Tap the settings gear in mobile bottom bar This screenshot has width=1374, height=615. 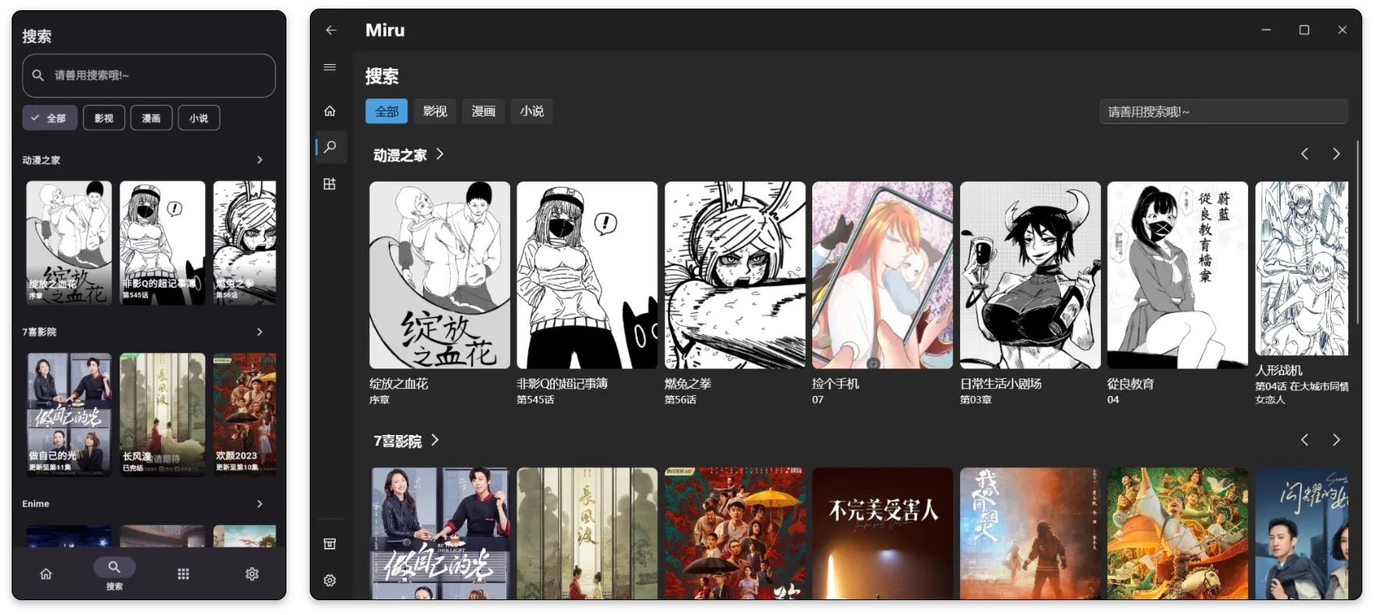point(252,574)
